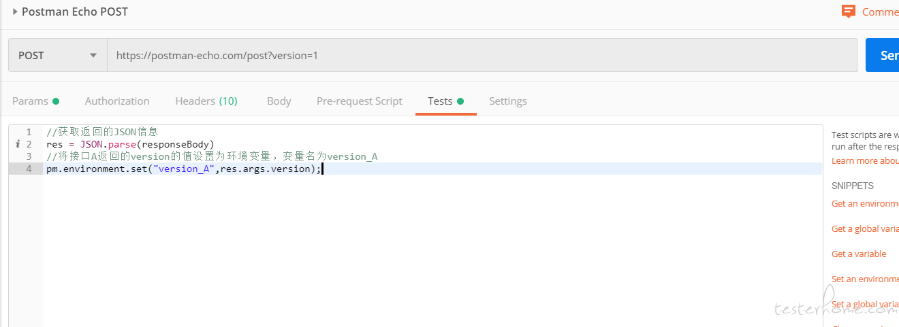The image size is (899, 327).
Task: Click the pm.environment.set code line
Action: click(184, 169)
